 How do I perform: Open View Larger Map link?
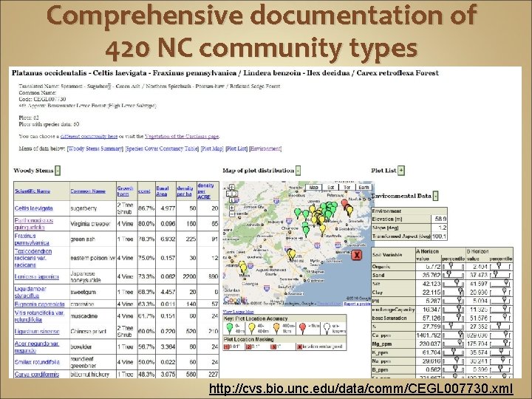pyautogui.click(x=238, y=312)
